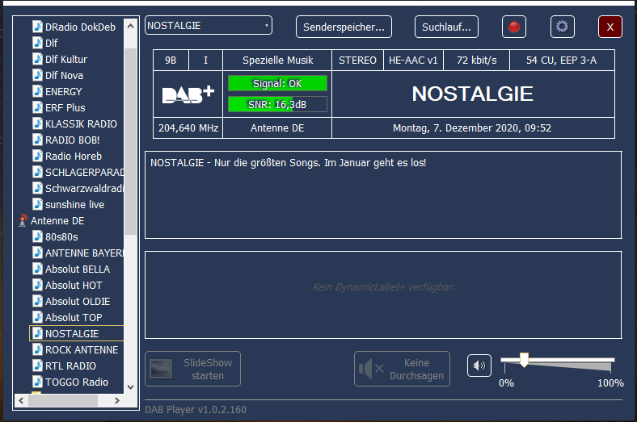Screen dimensions: 637x422
Task: Click the DAB+ logo
Action: (188, 94)
